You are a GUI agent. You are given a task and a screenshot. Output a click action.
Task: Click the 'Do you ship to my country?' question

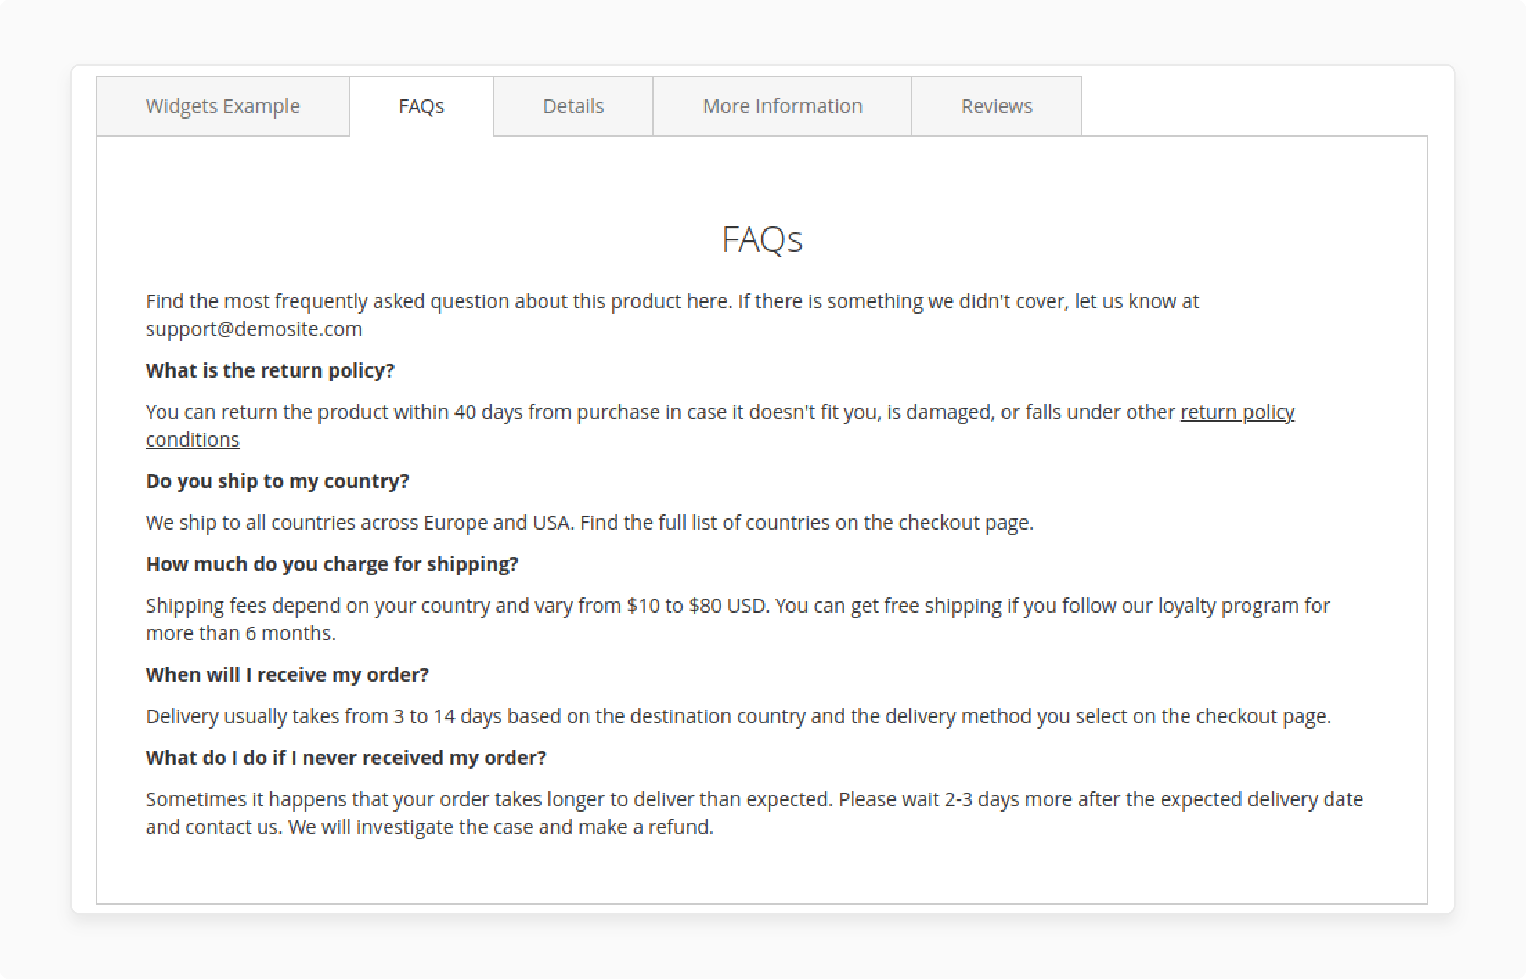[x=277, y=481]
